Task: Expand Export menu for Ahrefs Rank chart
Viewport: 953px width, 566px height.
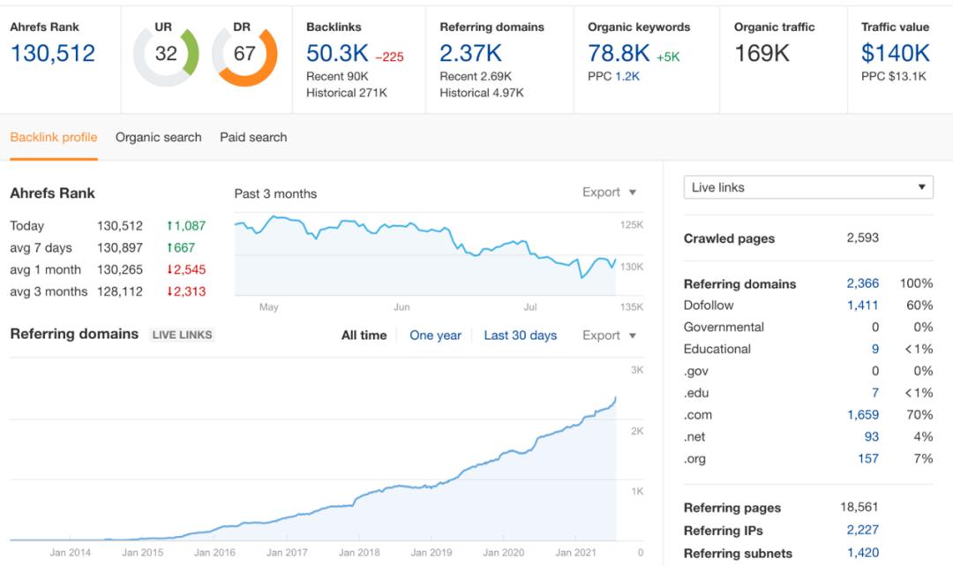Action: [x=609, y=192]
